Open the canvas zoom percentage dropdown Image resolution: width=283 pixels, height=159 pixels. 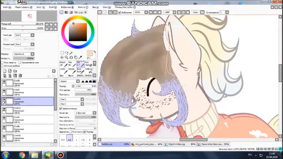(x=146, y=12)
